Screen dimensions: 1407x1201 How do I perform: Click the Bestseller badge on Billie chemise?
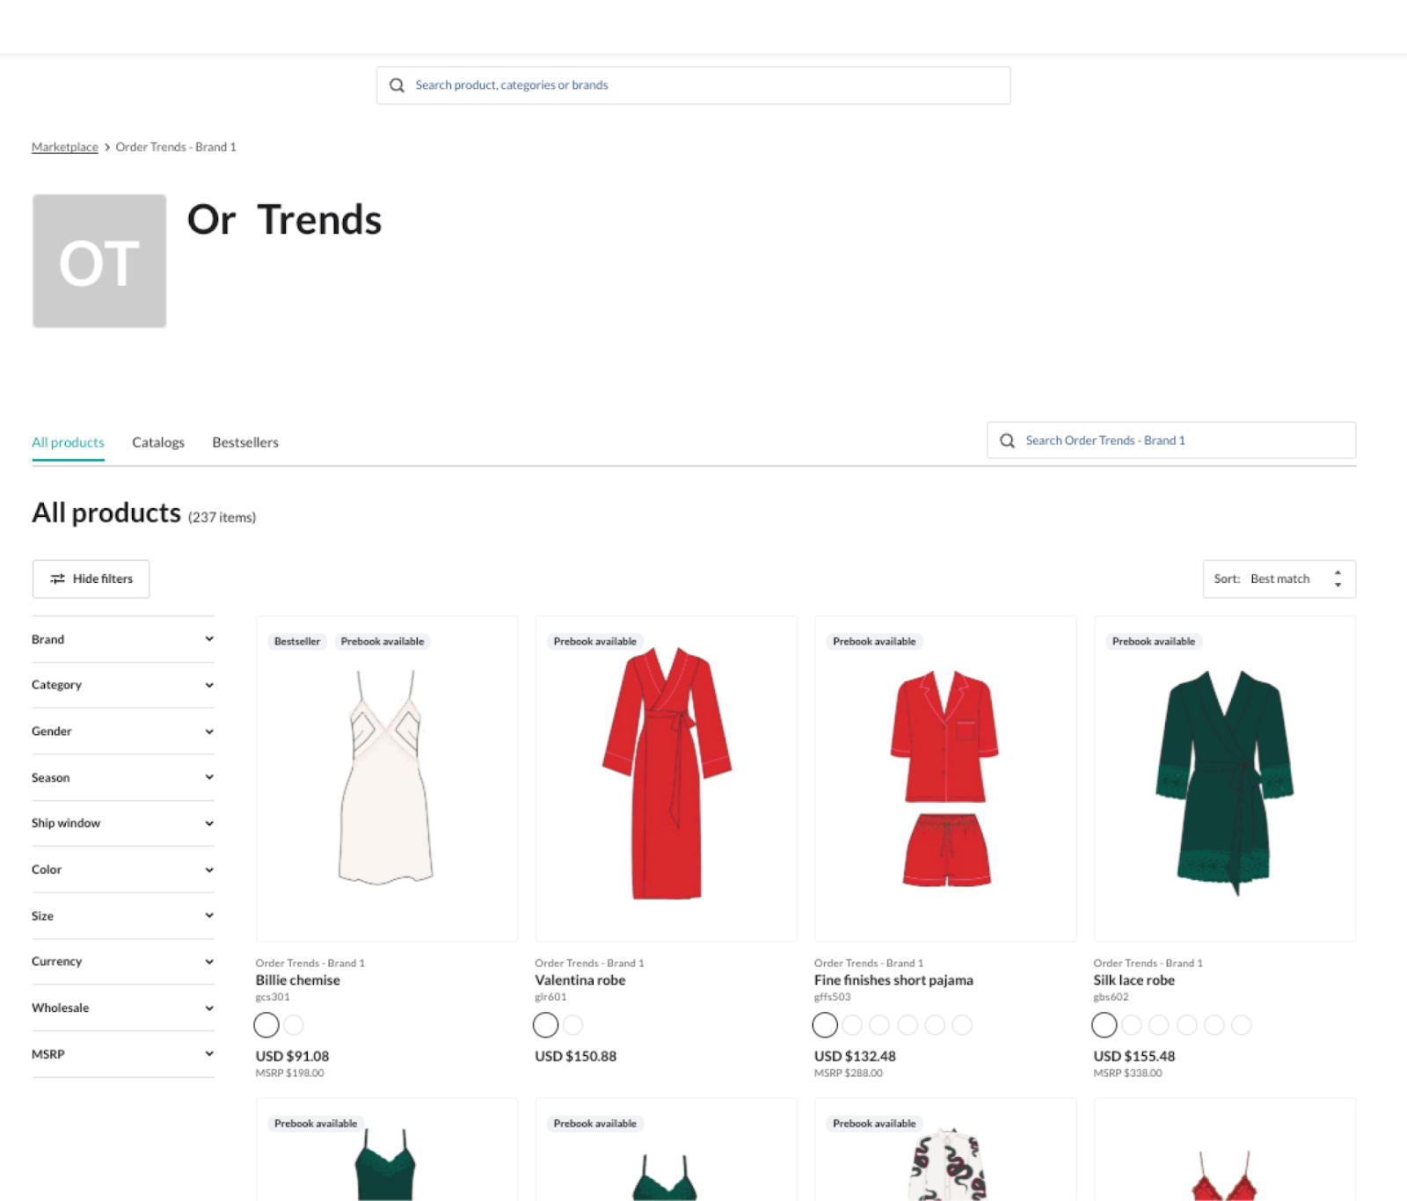click(x=297, y=641)
